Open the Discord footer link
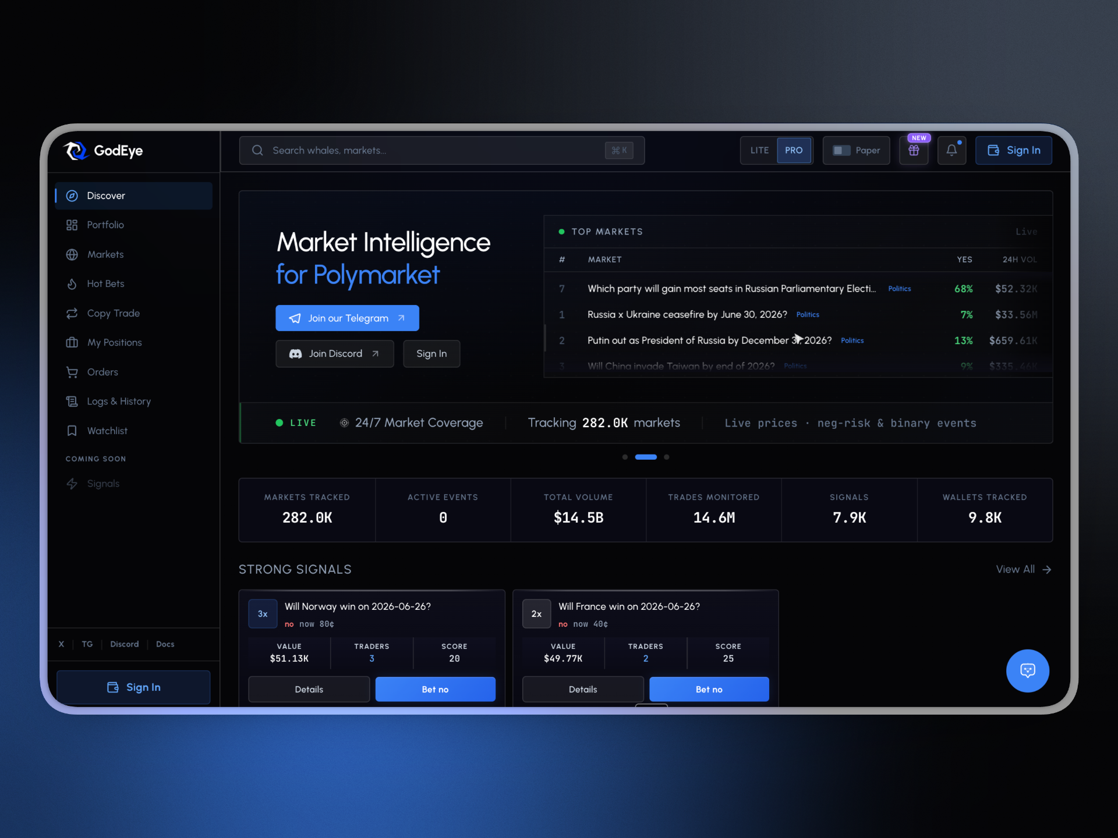 (x=125, y=644)
